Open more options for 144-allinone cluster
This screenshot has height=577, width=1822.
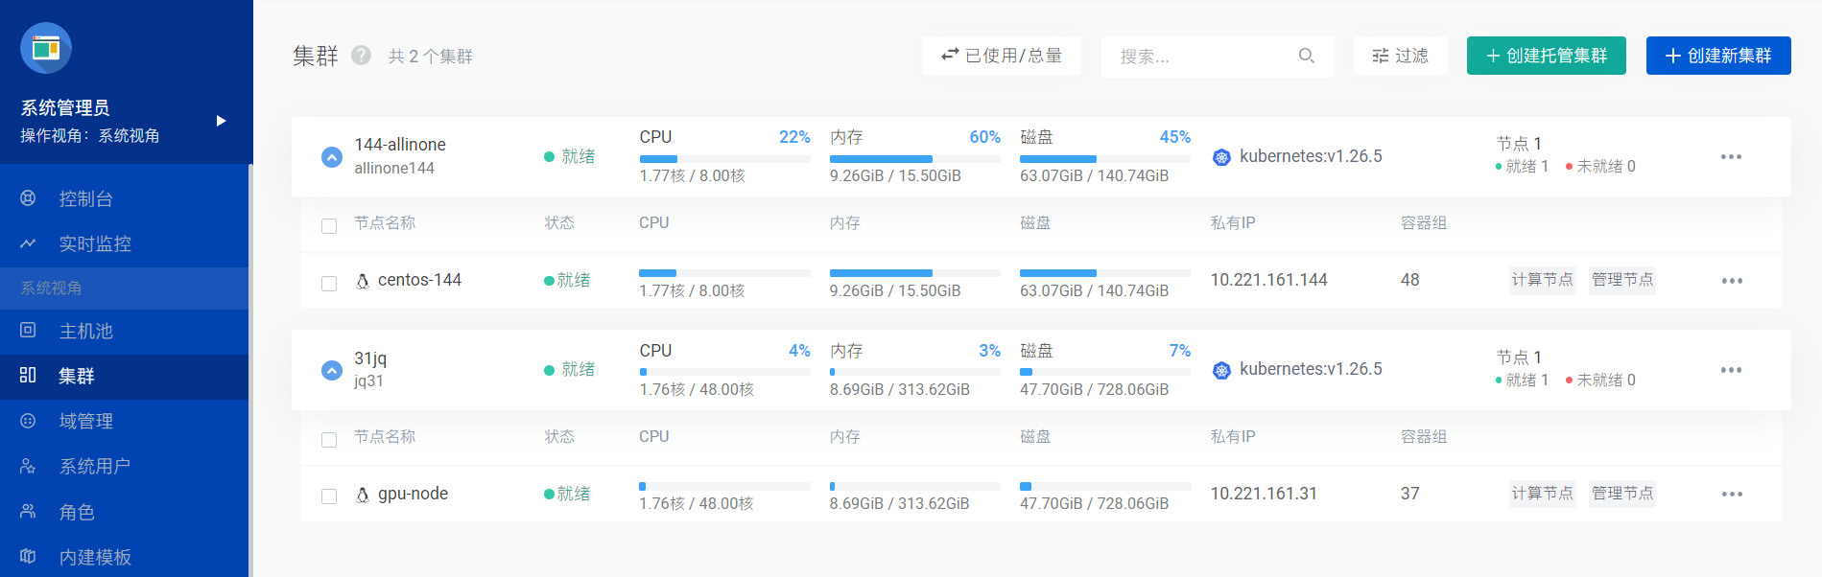tap(1731, 157)
